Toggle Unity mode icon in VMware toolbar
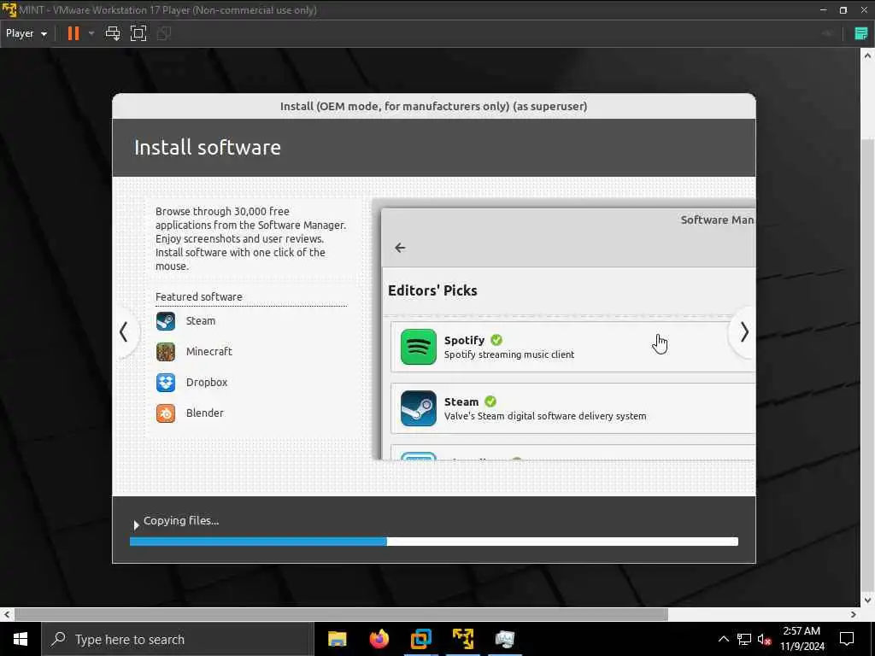This screenshot has width=875, height=656. tap(163, 33)
